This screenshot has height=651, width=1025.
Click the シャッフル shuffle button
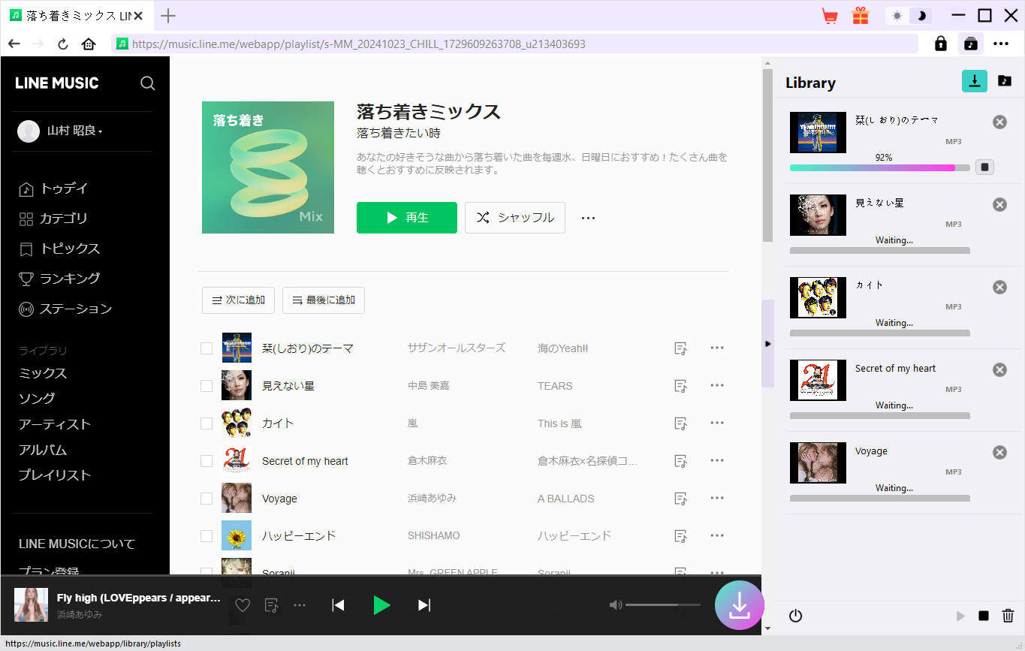[x=515, y=218]
